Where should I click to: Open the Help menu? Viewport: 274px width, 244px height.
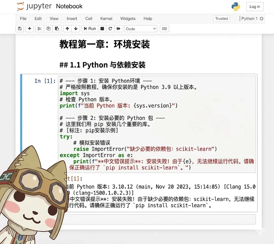(148, 19)
